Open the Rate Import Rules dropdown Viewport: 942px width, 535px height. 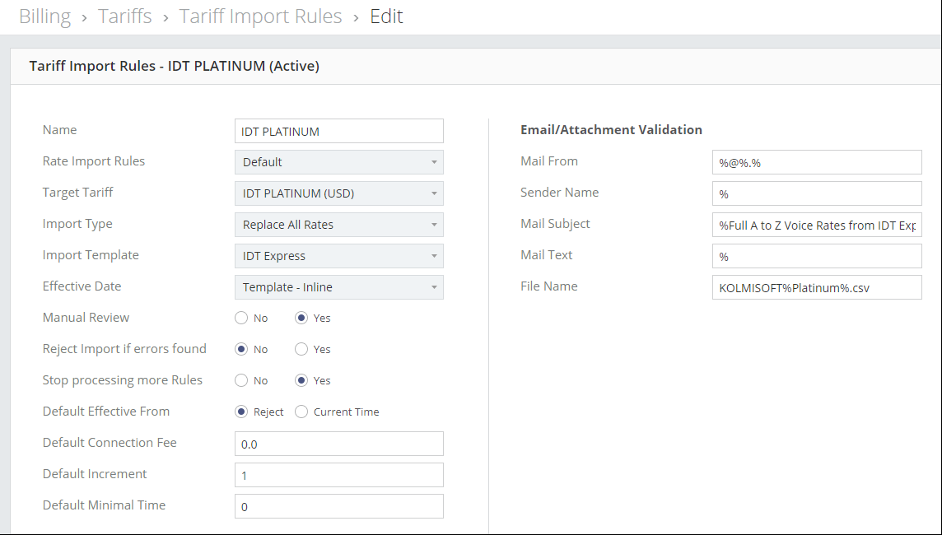(338, 162)
